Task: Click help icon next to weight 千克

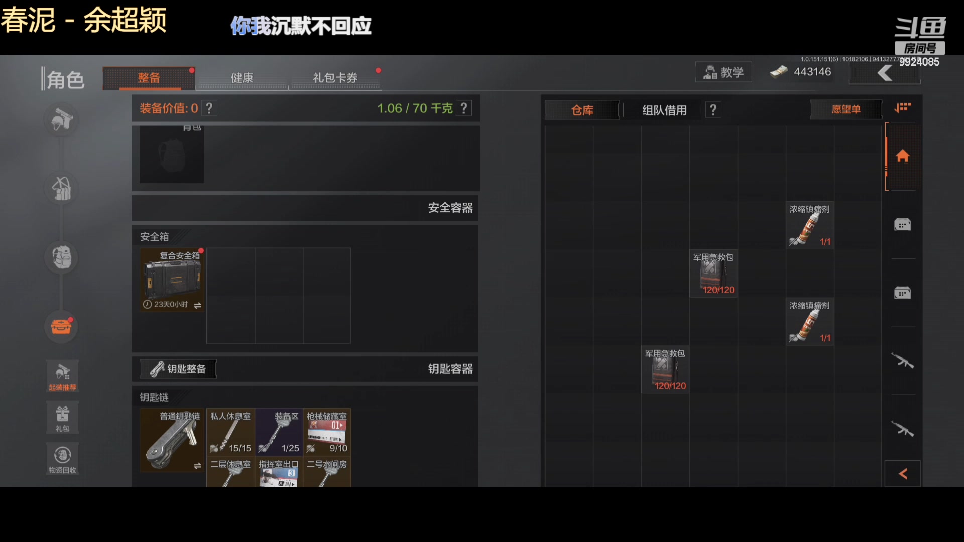Action: [464, 108]
